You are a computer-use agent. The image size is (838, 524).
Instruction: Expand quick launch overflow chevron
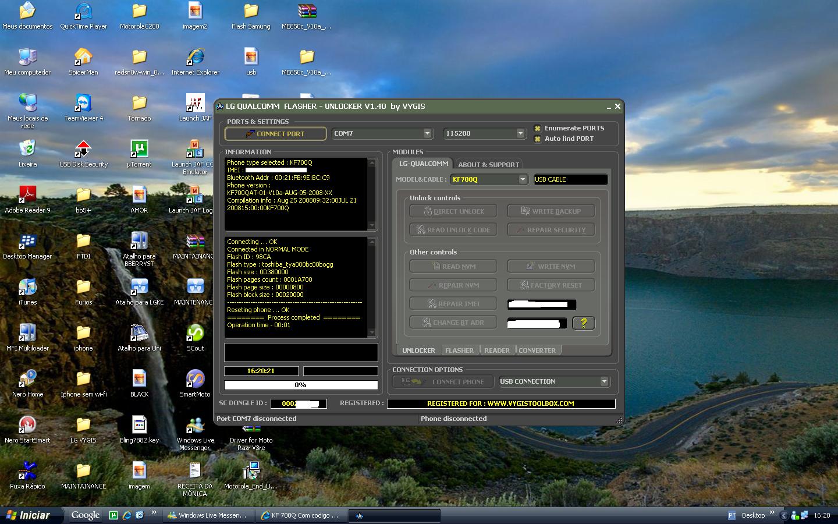click(x=154, y=513)
